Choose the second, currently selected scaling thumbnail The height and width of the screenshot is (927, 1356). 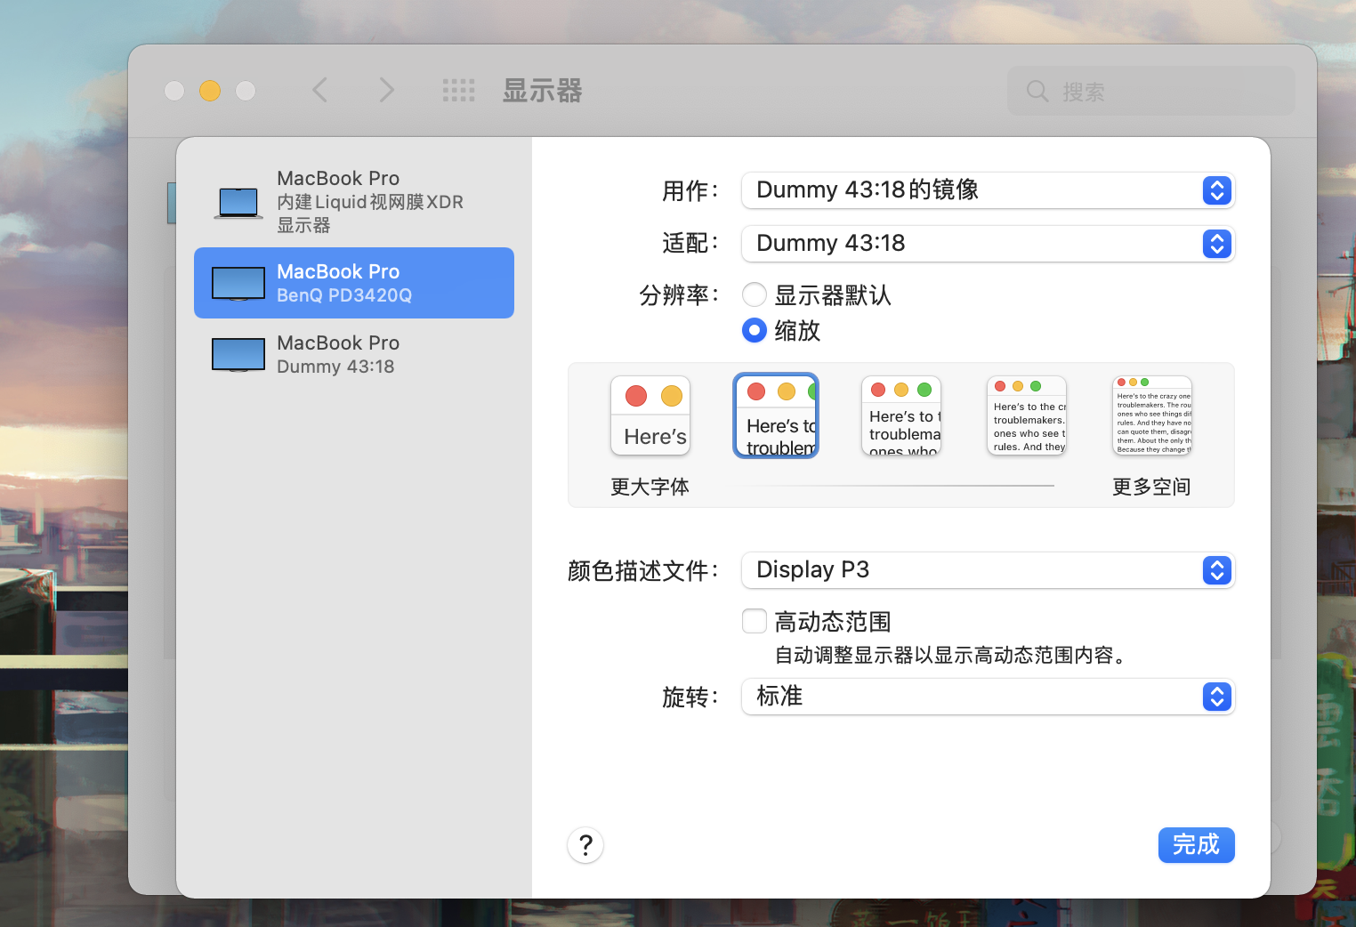(776, 415)
